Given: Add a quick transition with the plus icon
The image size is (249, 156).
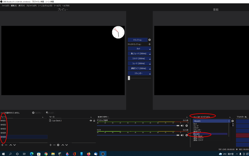Looking at the screenshot, I should click(149, 44).
